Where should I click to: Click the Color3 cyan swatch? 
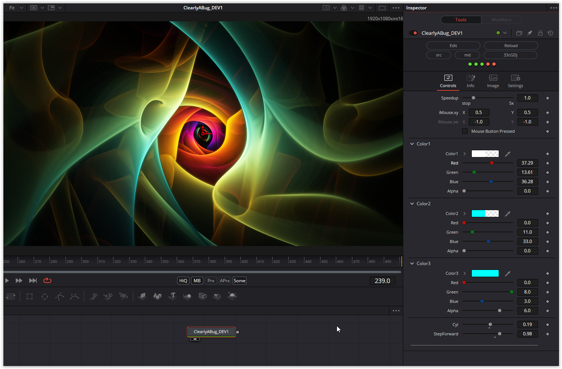pos(485,273)
